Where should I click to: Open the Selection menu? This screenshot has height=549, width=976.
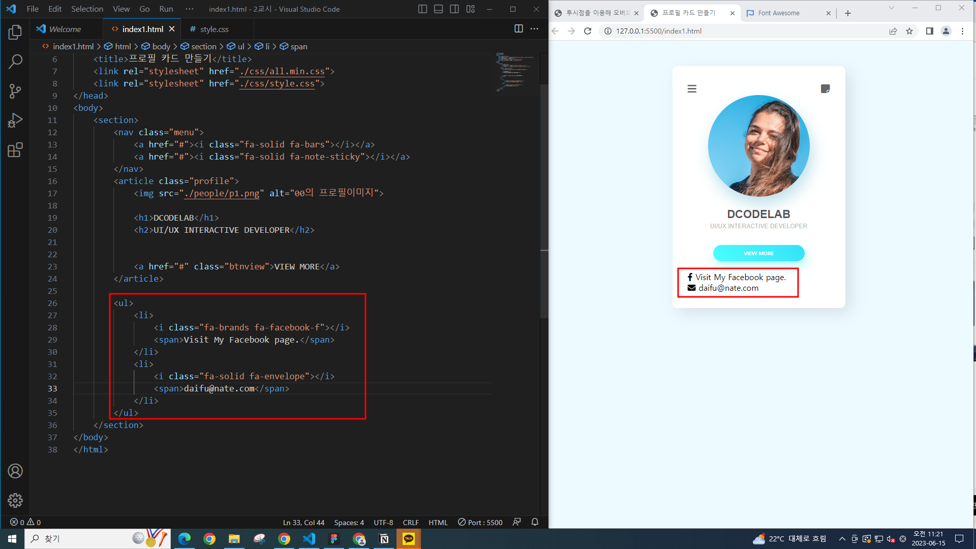[x=87, y=9]
